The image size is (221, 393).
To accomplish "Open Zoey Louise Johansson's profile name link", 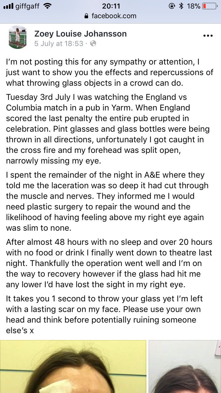I will pos(80,34).
